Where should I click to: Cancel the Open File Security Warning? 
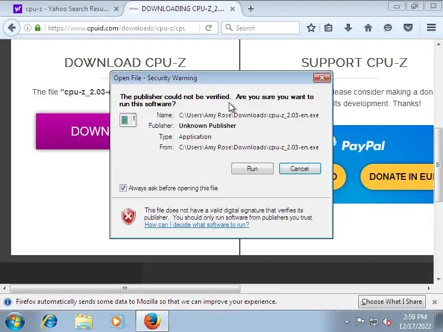coord(300,169)
